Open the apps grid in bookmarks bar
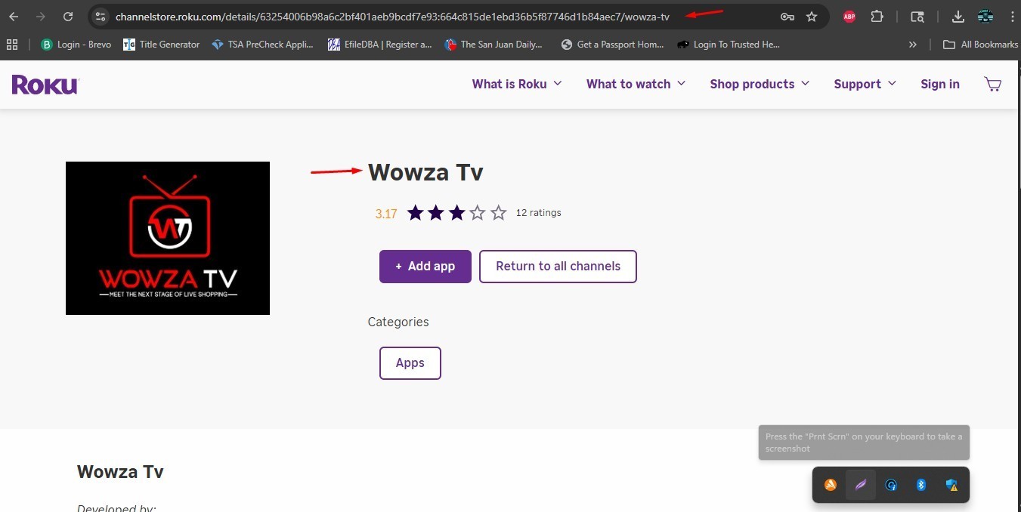 click(12, 45)
